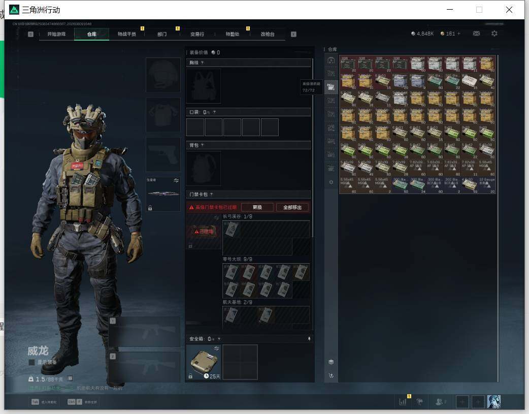
Task: Expand the 口袋 section header
Action: (248, 112)
